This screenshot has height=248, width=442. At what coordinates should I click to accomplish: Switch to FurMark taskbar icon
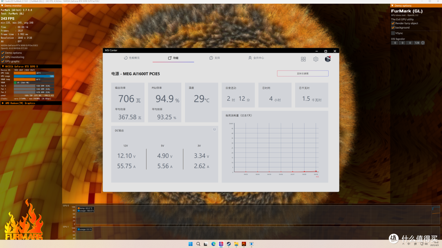tap(244, 244)
